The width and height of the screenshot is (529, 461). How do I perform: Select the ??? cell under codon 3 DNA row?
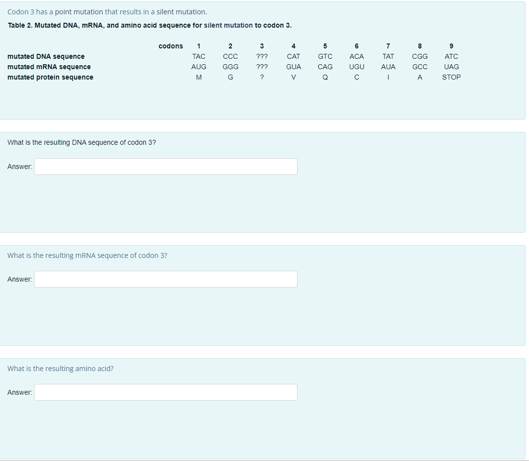262,56
